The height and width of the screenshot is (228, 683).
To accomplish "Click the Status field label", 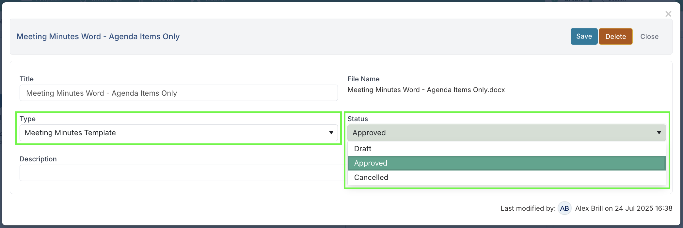I will [357, 119].
